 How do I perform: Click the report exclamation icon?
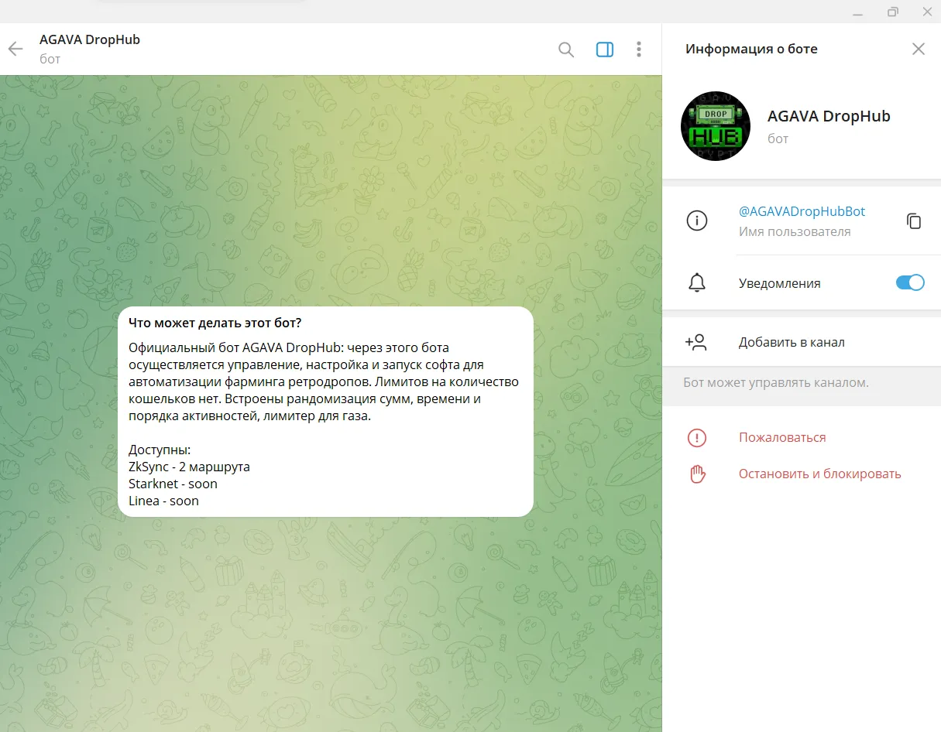coord(697,438)
